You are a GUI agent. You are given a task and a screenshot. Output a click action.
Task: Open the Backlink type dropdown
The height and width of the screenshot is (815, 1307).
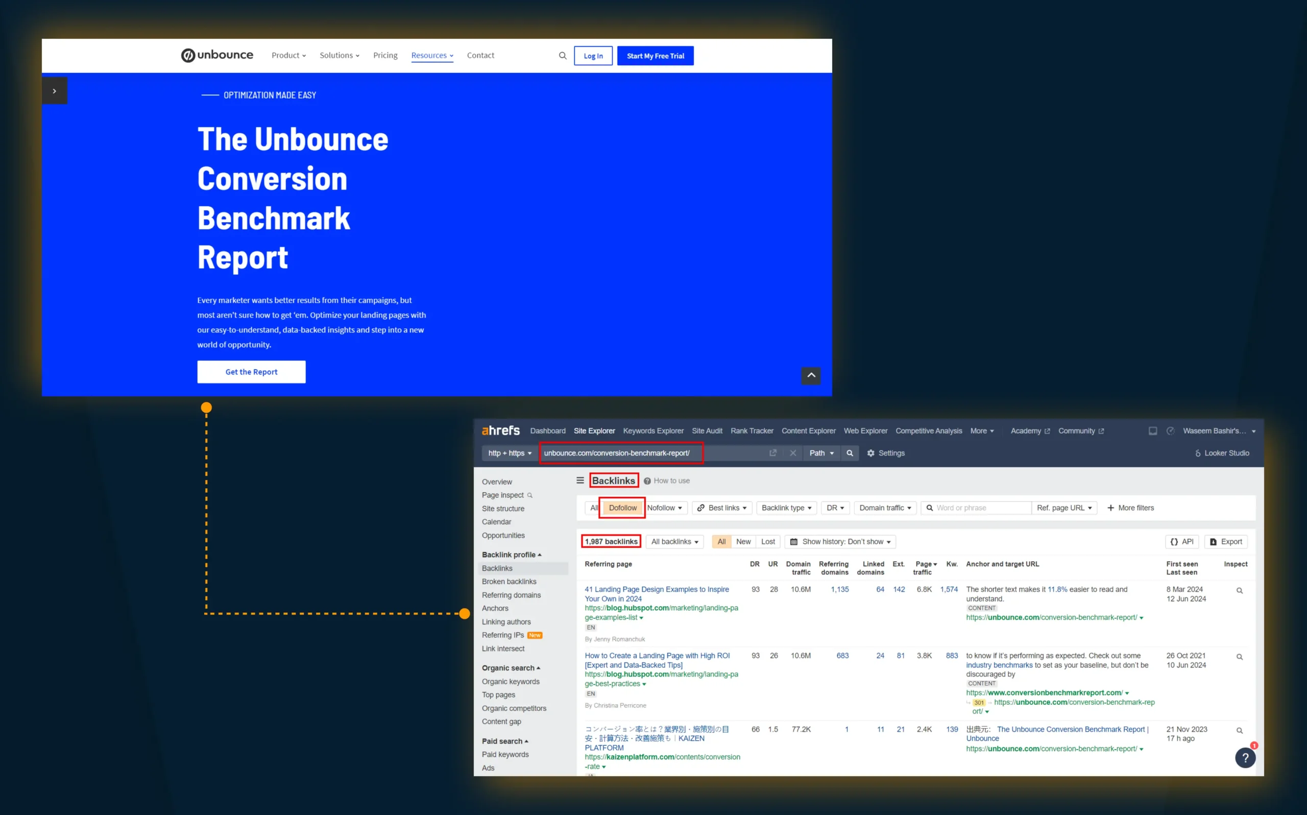[x=786, y=507]
